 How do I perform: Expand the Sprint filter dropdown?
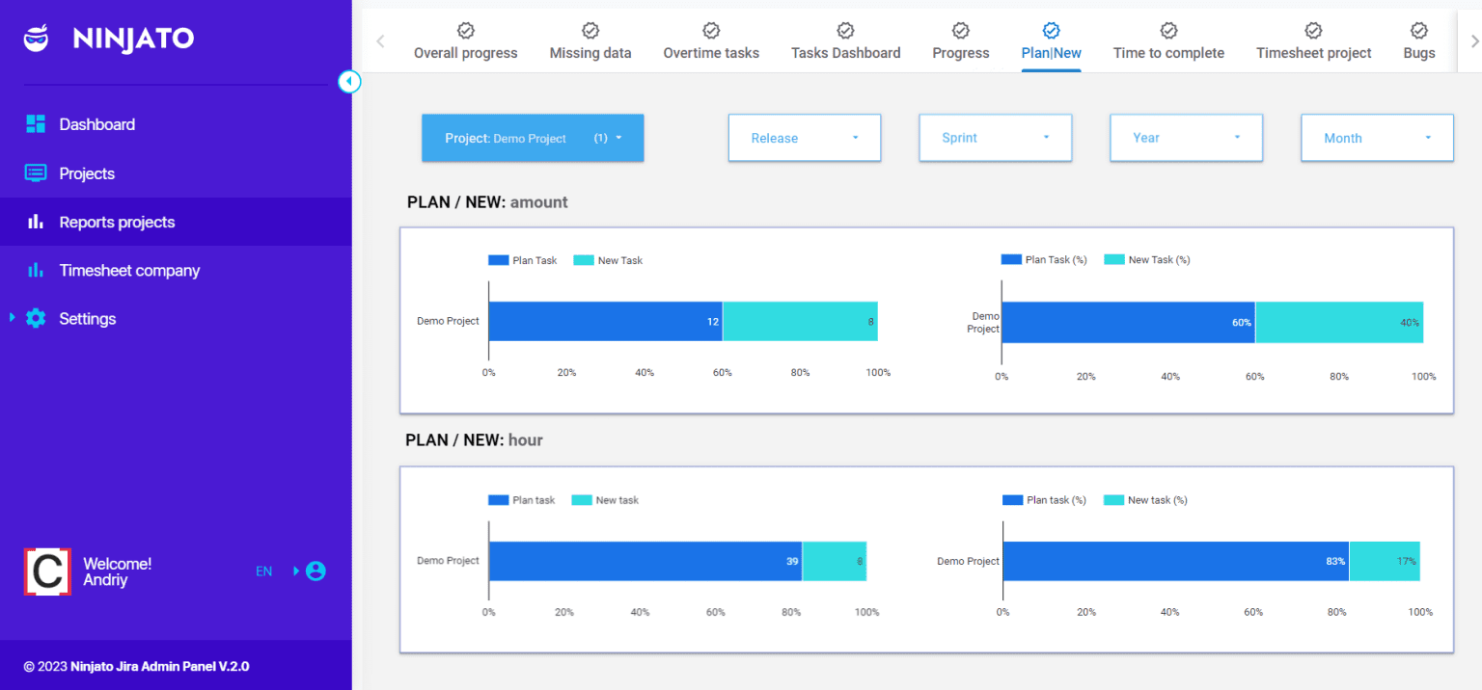pos(995,138)
